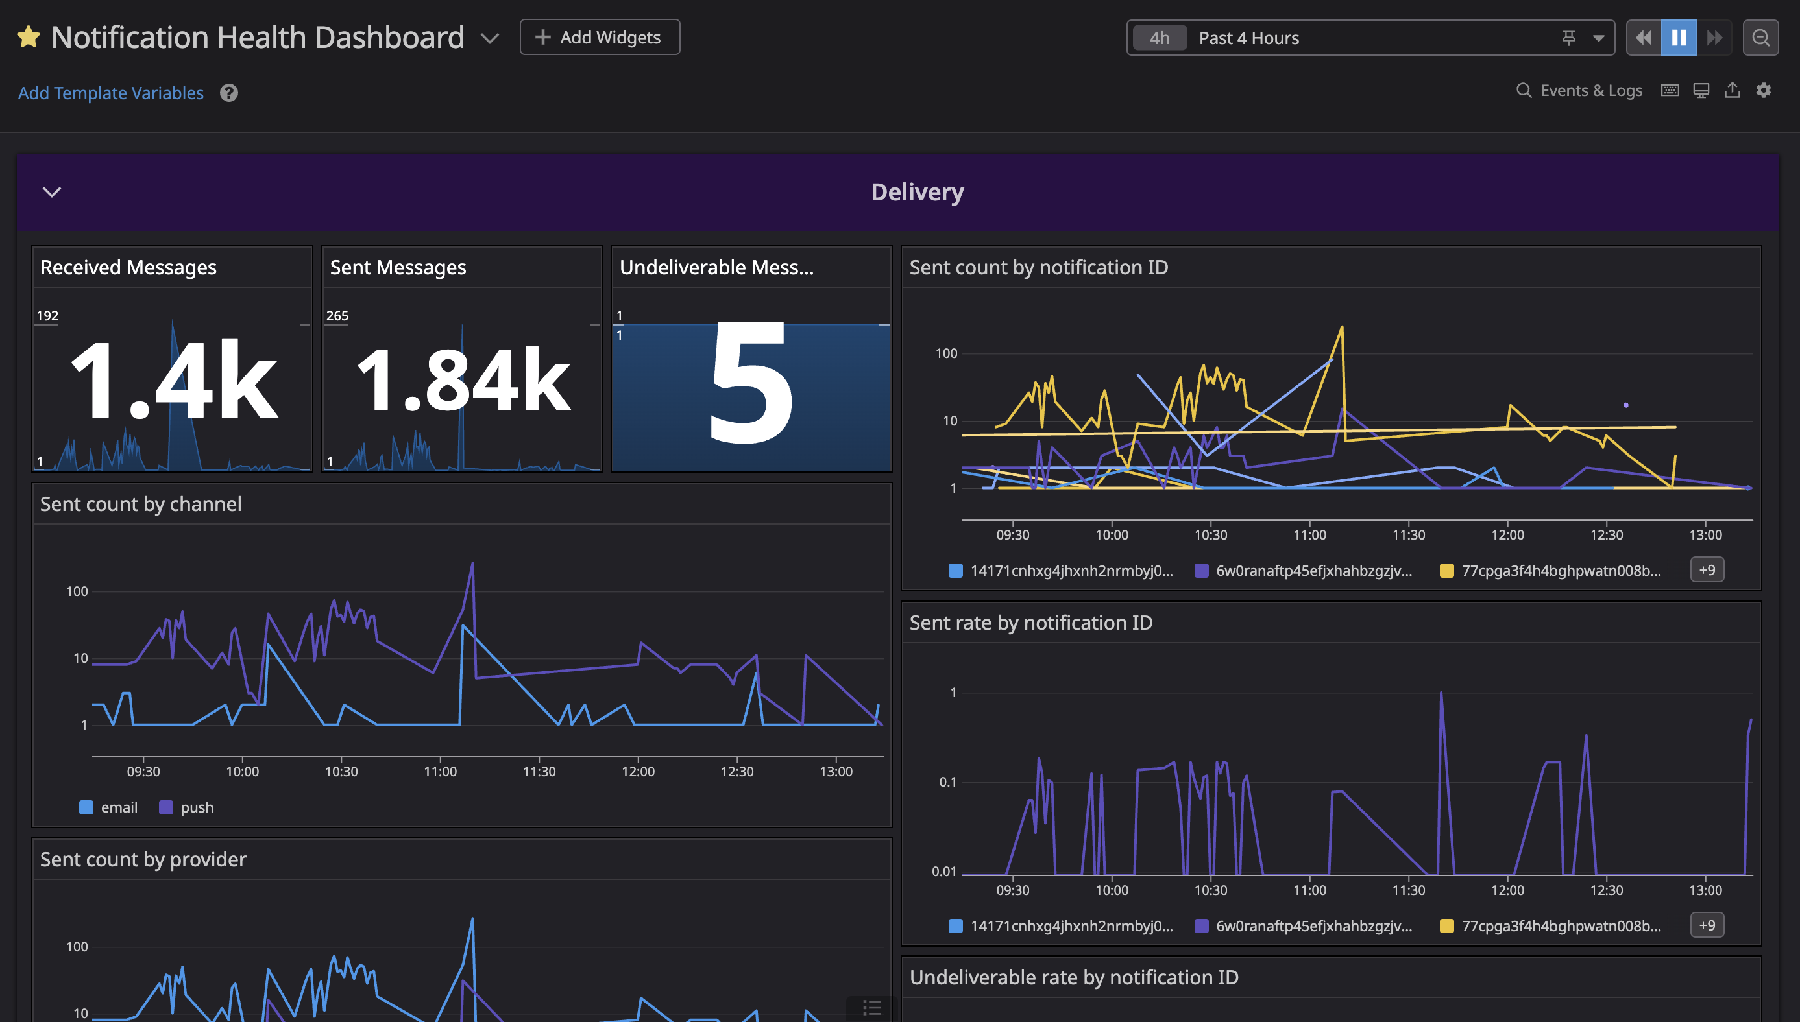The image size is (1800, 1022).
Task: Click the Add Widgets button
Action: [600, 37]
